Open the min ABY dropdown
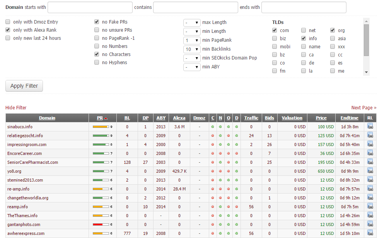 pyautogui.click(x=192, y=67)
